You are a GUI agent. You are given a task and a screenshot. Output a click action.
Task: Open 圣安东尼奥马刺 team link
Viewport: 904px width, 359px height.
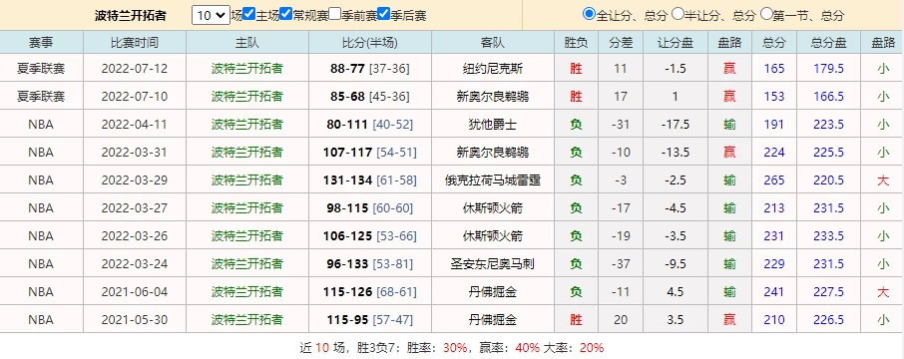[492, 264]
